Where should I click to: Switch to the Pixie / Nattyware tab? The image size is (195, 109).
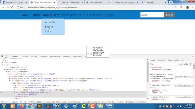(x=98, y=2)
